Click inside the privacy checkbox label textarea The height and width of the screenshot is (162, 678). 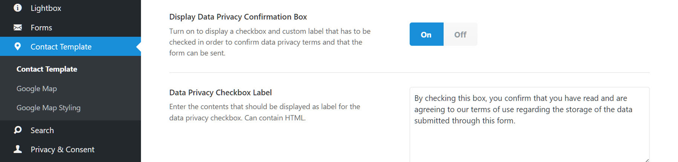pyautogui.click(x=530, y=125)
